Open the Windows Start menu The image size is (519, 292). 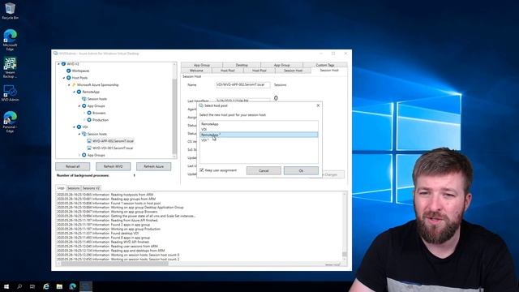(6, 286)
